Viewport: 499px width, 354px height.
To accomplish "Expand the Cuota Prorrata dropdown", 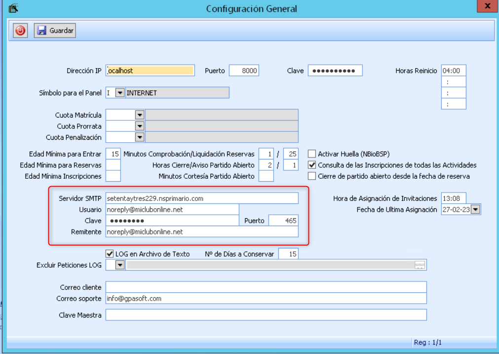I will 140,126.
